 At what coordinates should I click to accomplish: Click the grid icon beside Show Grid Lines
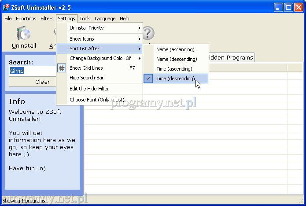coord(62,68)
